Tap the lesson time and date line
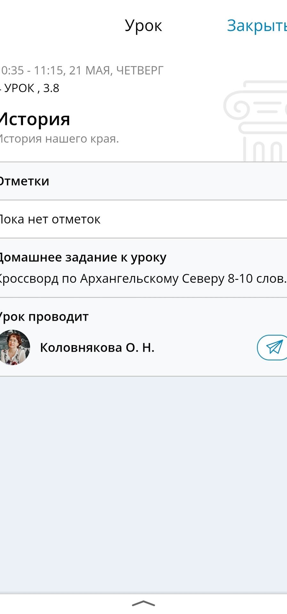The height and width of the screenshot is (614, 287). click(82, 70)
